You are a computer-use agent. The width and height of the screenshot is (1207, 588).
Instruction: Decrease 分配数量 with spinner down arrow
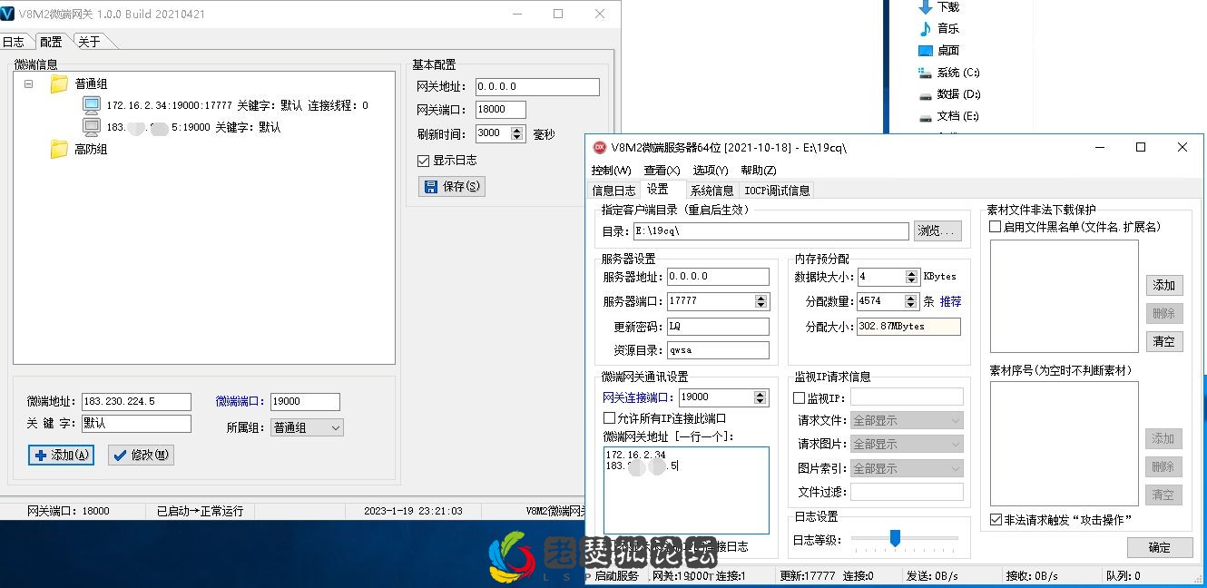(912, 305)
